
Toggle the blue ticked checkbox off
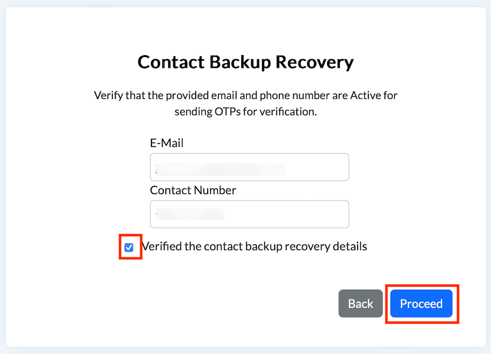(129, 247)
